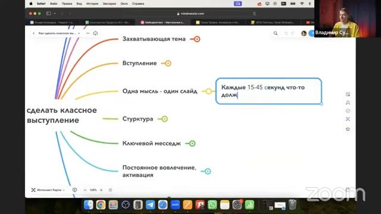Collapse the Одна мысль - один слайд node circle

pos(208,91)
